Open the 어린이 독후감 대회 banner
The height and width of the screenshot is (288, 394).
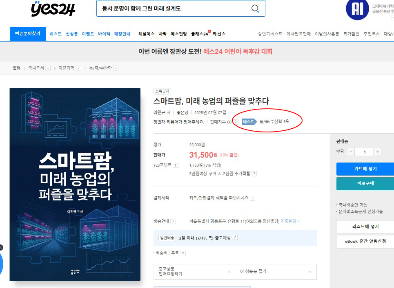coord(205,51)
